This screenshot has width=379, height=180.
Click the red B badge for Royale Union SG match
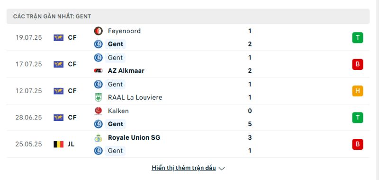click(x=358, y=145)
